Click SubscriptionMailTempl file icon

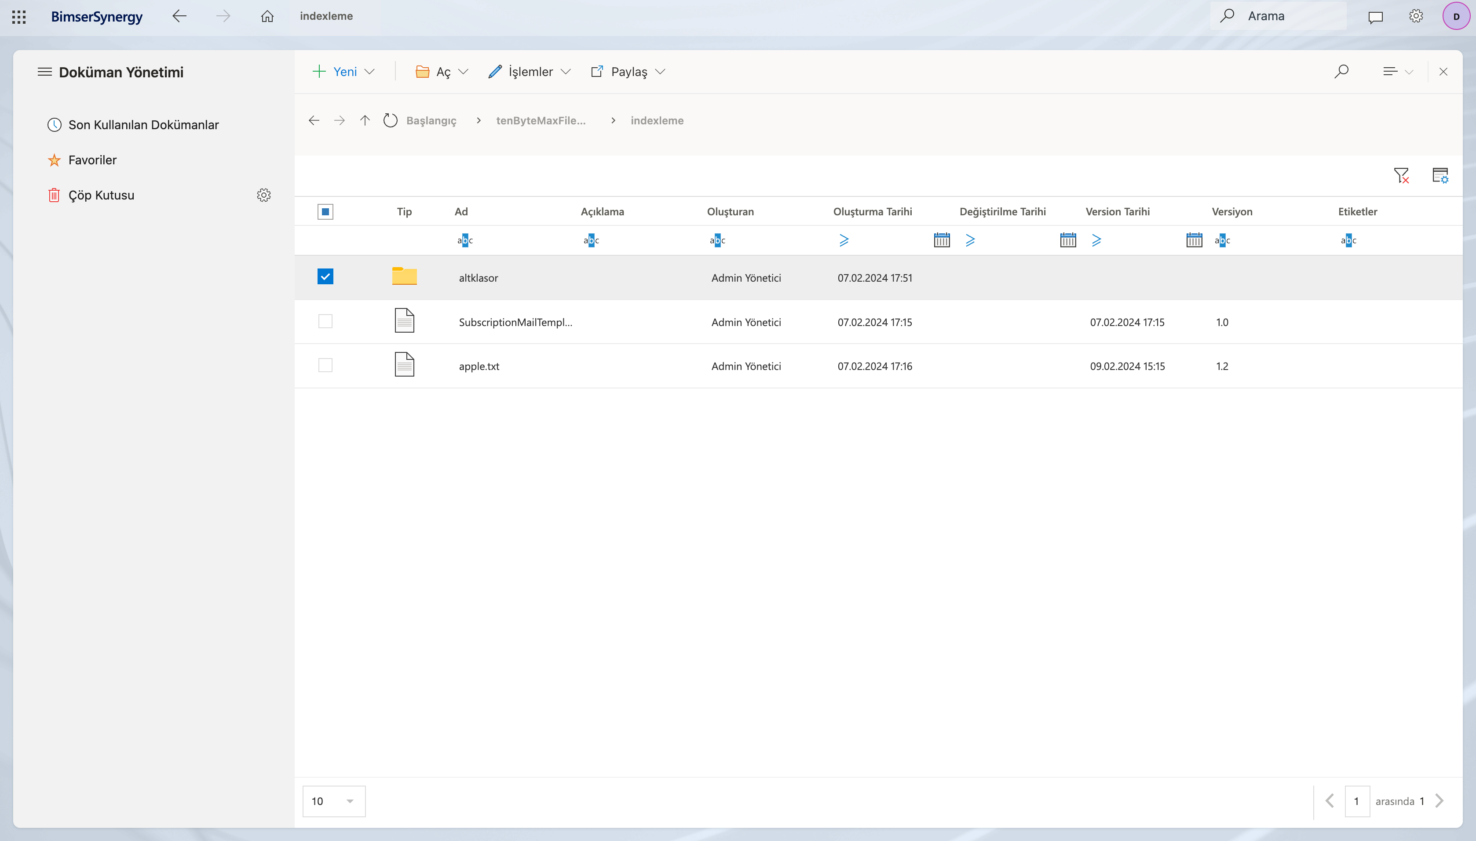click(x=404, y=321)
